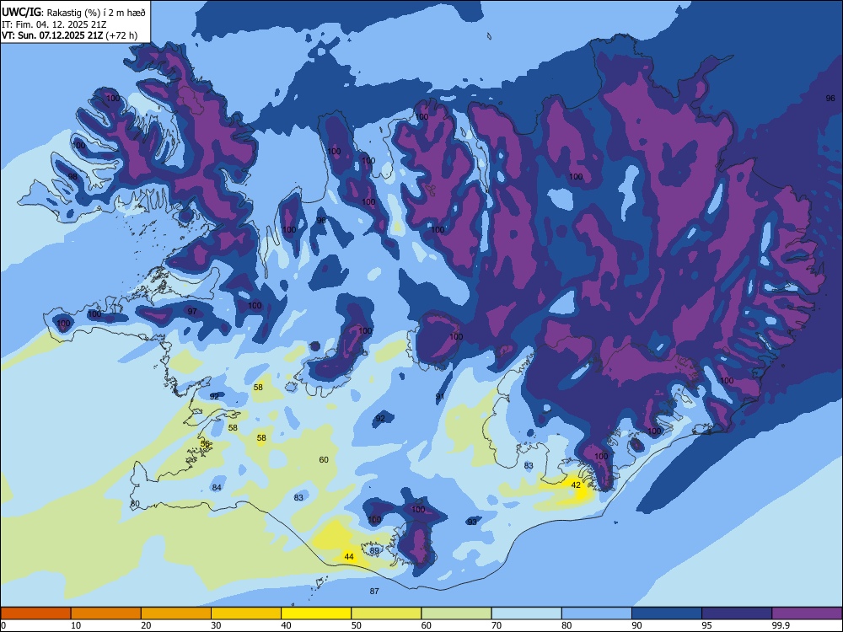Select the '50' legend scale label
The width and height of the screenshot is (843, 632).
point(356,625)
